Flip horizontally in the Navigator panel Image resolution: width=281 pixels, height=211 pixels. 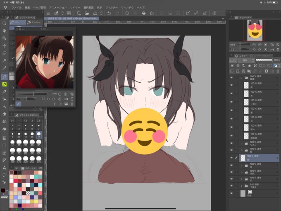pyautogui.click(x=272, y=50)
